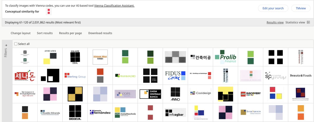Click the Edit your search button
314x122 pixels.
click(x=273, y=8)
